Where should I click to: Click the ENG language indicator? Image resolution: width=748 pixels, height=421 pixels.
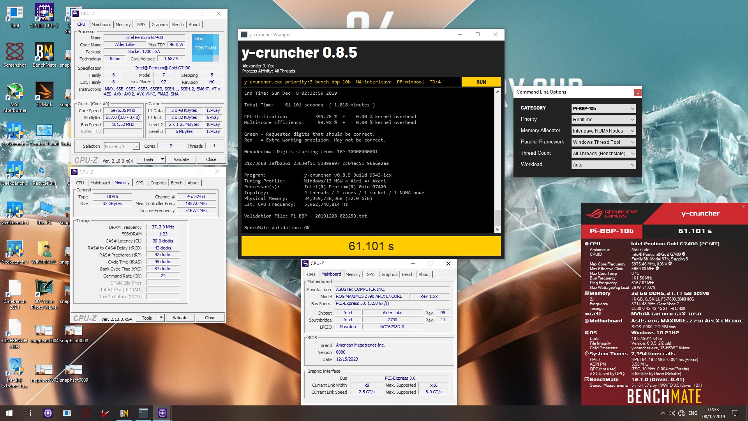[693, 413]
